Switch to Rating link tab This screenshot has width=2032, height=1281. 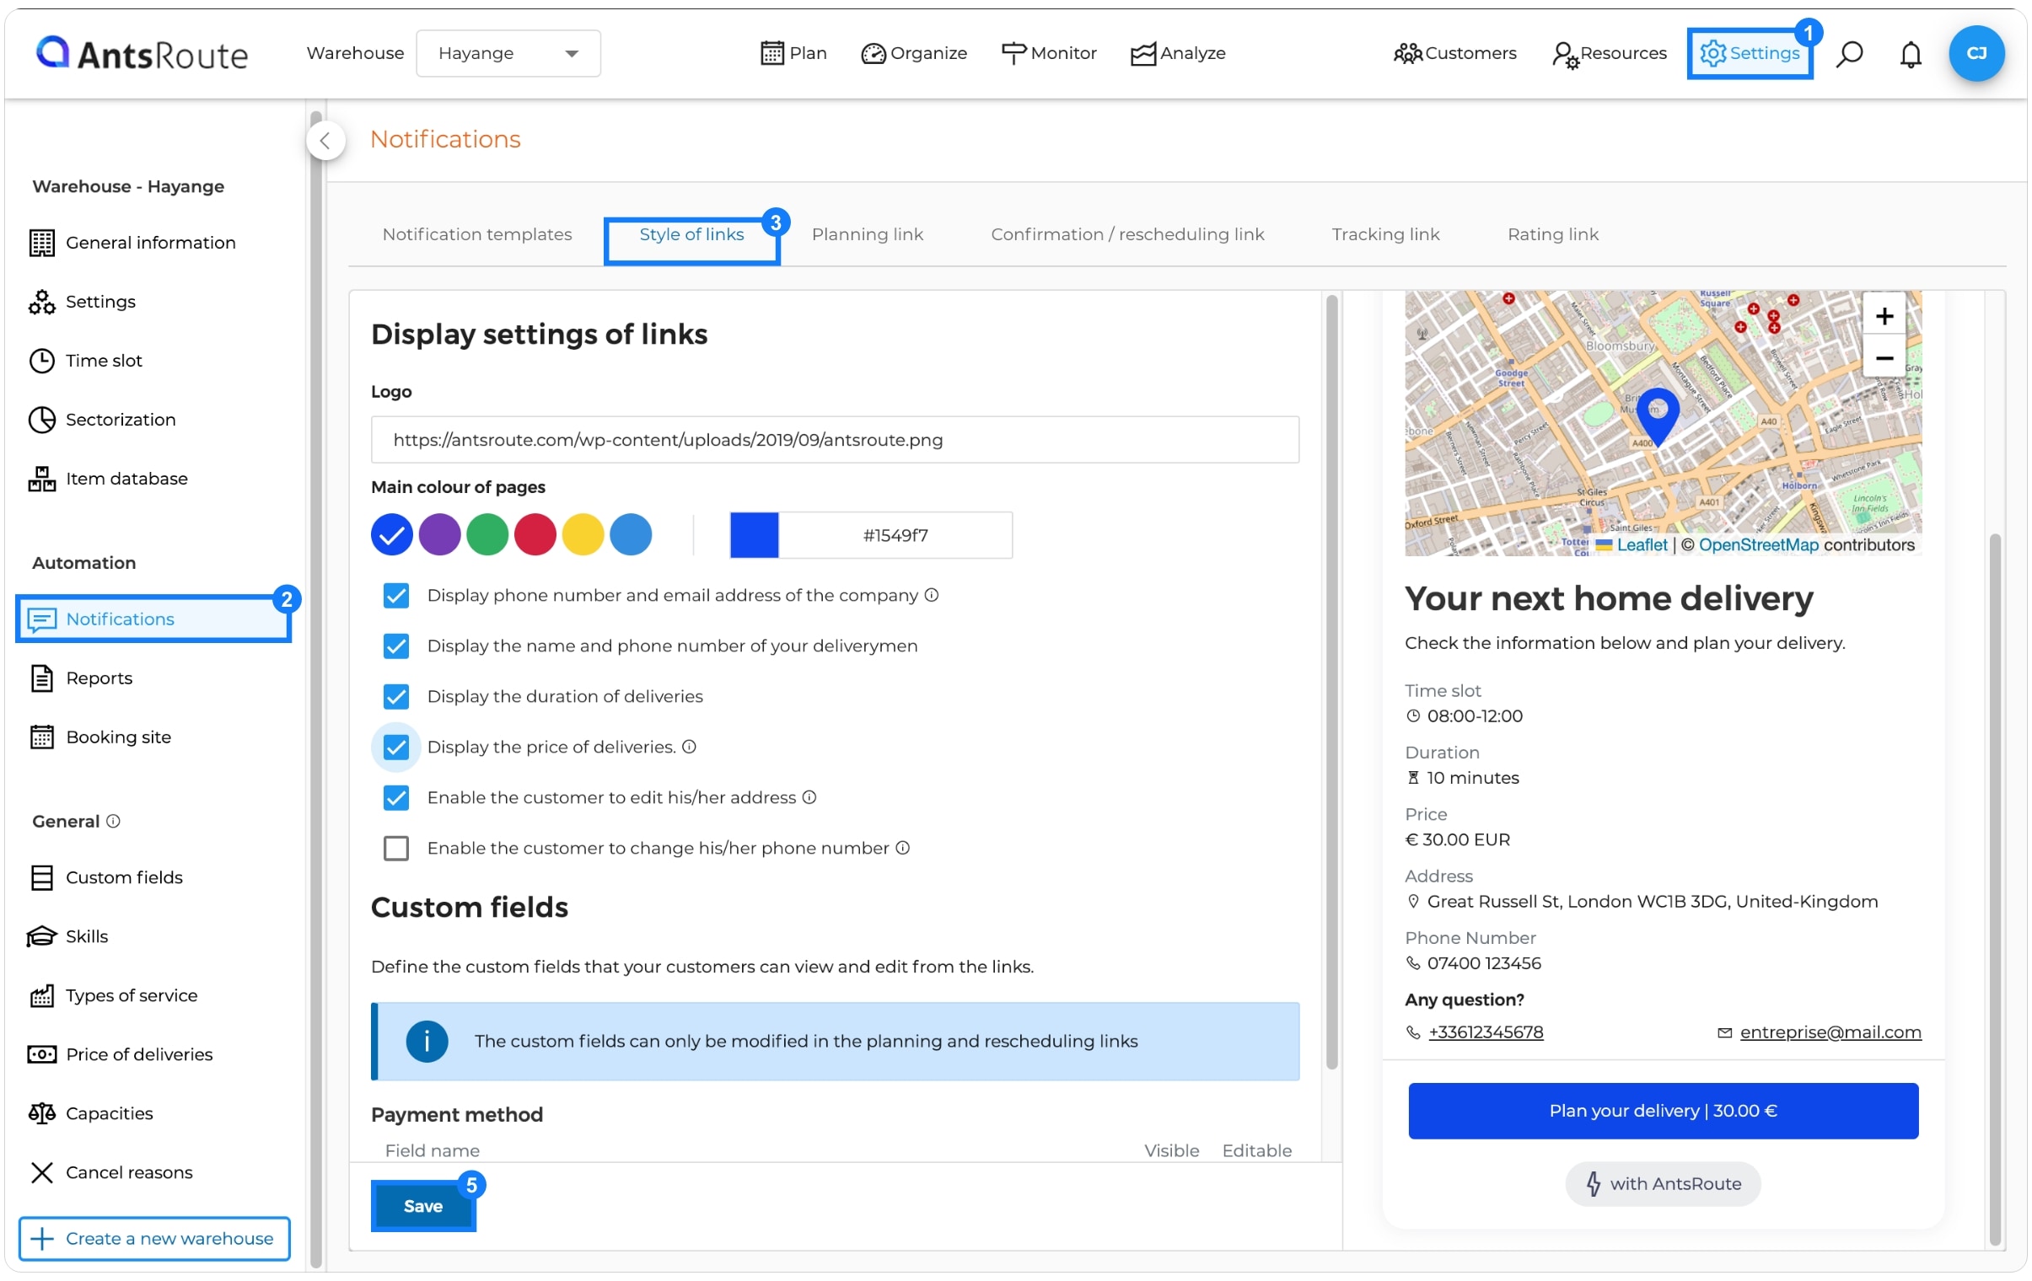(1553, 234)
